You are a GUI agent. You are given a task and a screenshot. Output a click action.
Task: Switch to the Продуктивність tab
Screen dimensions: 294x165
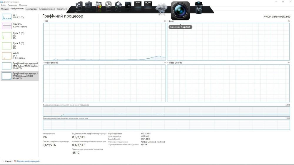(x=17, y=8)
